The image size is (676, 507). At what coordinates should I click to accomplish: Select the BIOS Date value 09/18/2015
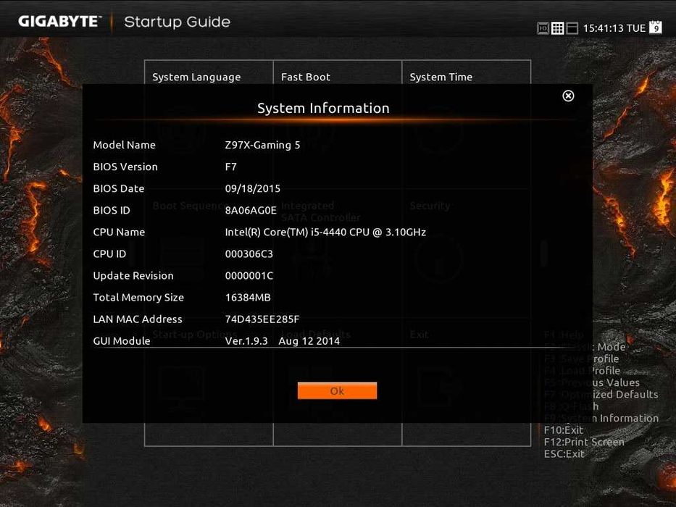[253, 188]
